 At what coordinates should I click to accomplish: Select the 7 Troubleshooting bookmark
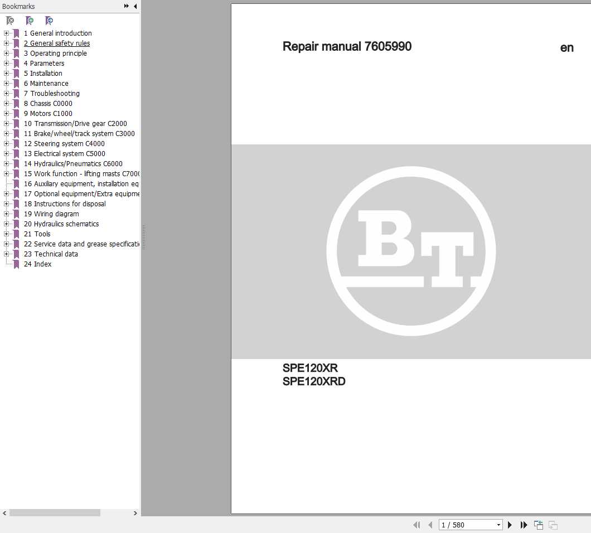(x=51, y=93)
